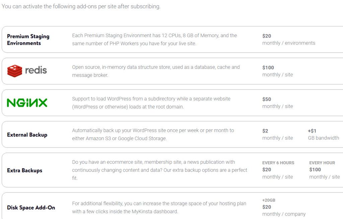Click the NGINX subdirectory description text
The height and width of the screenshot is (219, 343).
[x=151, y=103]
